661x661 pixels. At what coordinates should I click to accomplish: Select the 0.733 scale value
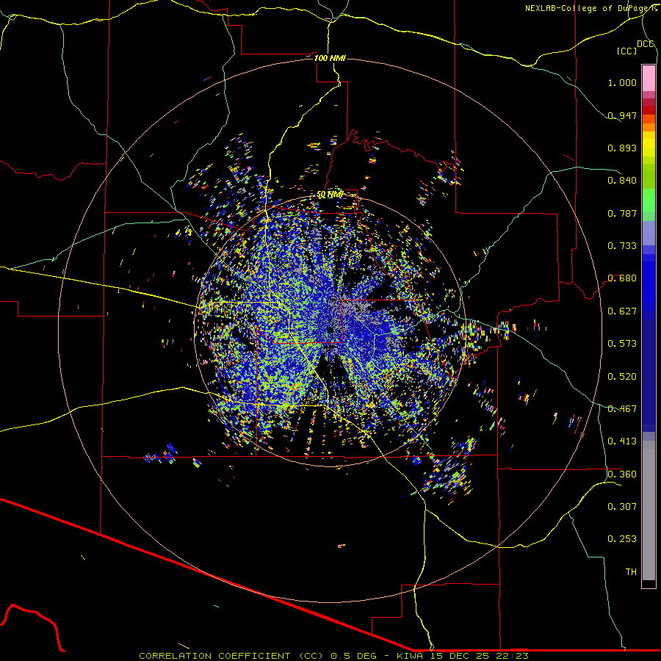622,245
